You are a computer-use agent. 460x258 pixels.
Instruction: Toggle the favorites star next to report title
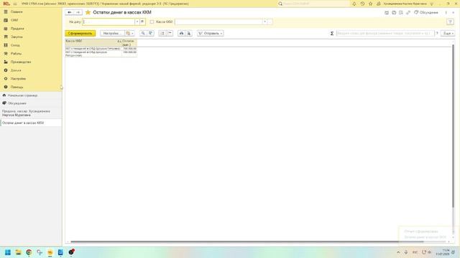(x=88, y=12)
